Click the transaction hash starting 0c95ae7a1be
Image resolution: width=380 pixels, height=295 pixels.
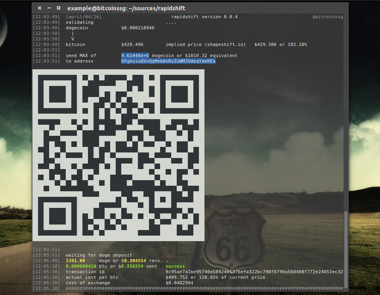(x=254, y=272)
